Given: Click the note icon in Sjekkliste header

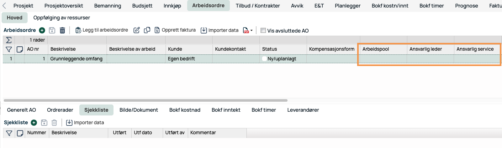Looking at the screenshot, I should click(x=20, y=133).
